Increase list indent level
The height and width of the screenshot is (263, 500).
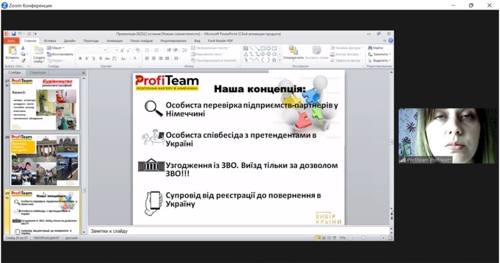176,50
